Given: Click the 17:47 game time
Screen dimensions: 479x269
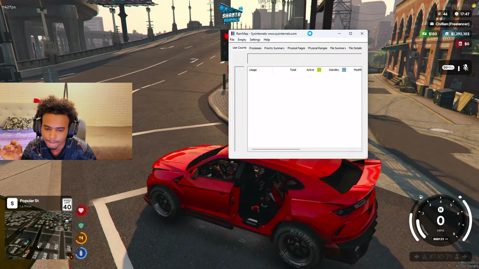Looking at the screenshot, I should [x=465, y=14].
